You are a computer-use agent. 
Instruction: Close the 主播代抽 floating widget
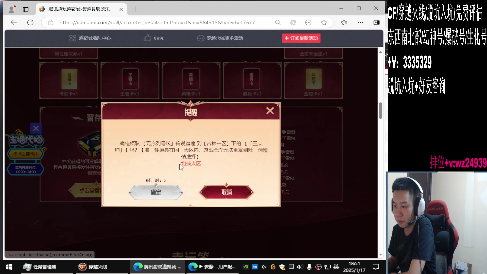coord(36,128)
